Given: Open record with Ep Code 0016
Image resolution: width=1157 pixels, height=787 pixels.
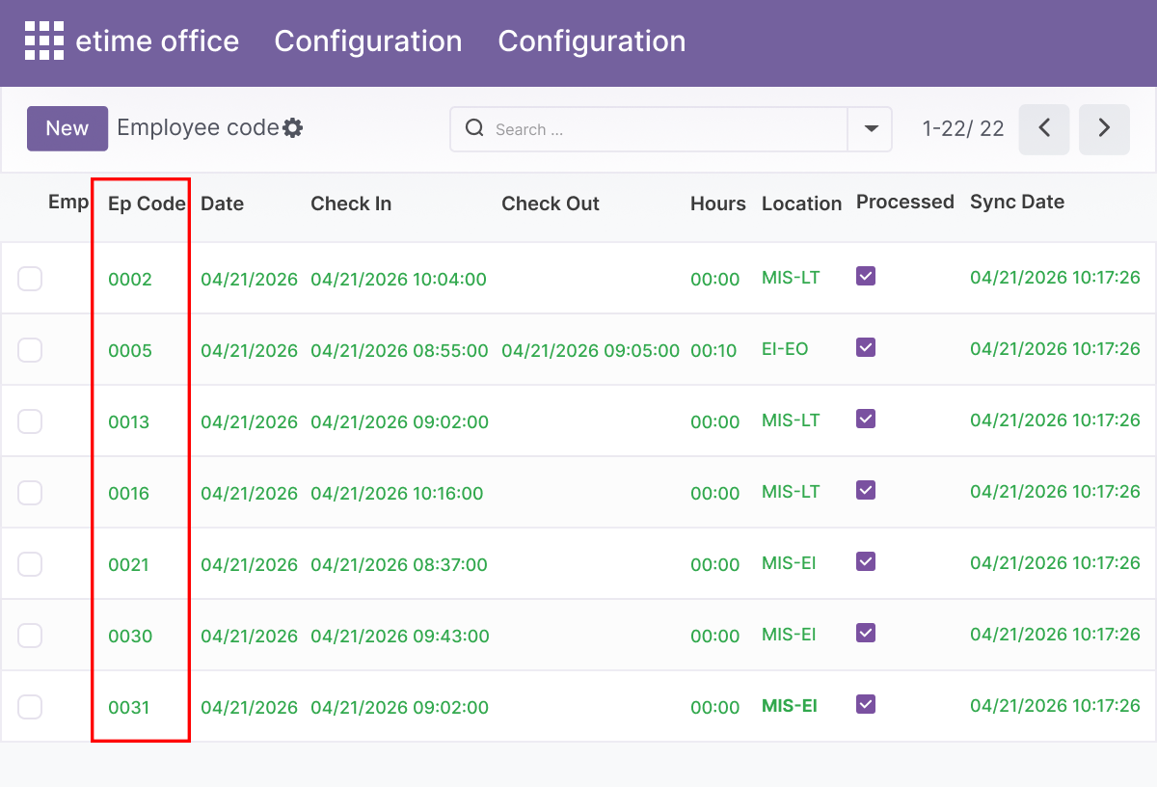Looking at the screenshot, I should (x=129, y=494).
